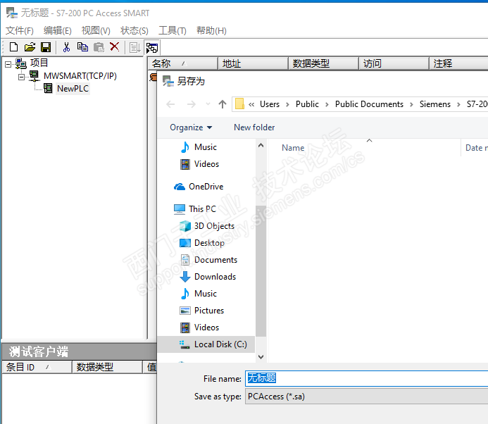Click the 注释 column header
The height and width of the screenshot is (424, 488).
(x=458, y=63)
